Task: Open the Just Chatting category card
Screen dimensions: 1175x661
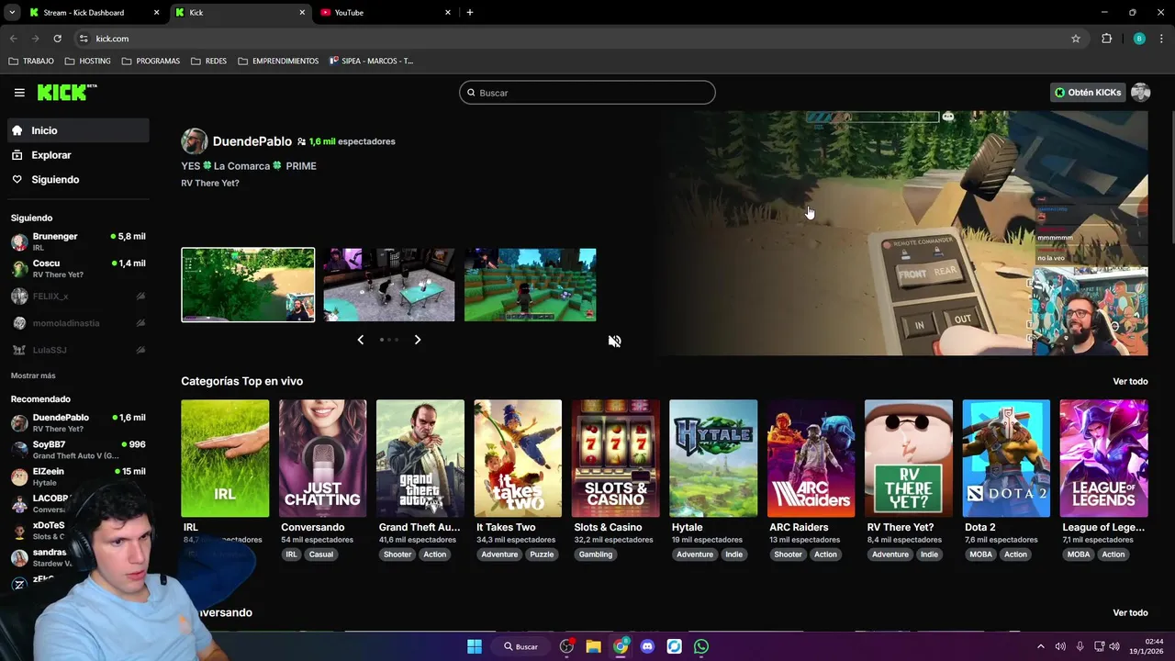Action: (x=322, y=458)
